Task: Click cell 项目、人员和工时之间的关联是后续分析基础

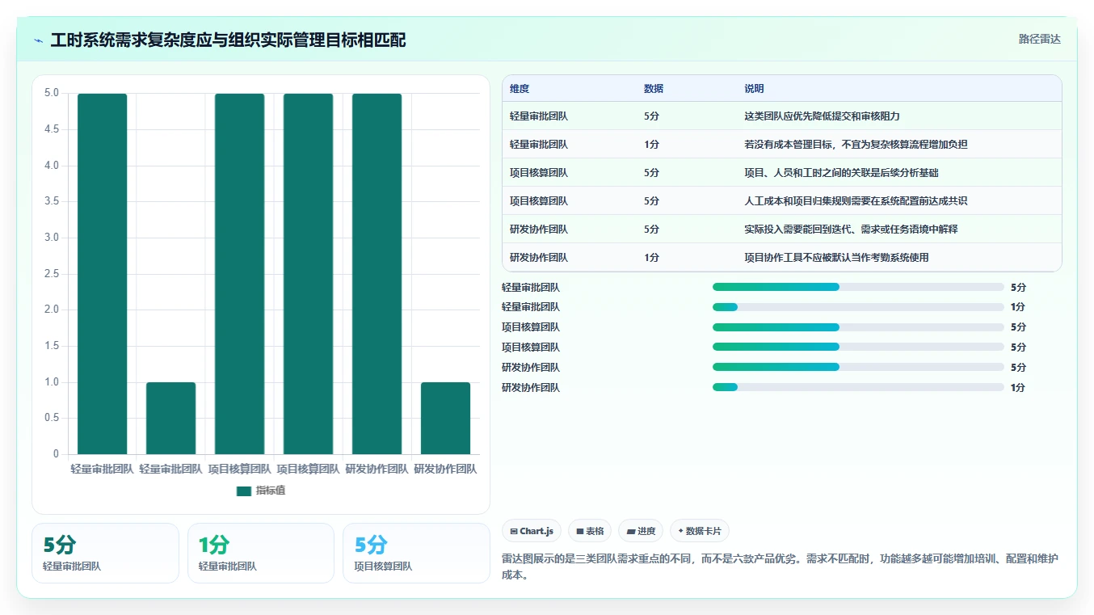Action: (841, 173)
